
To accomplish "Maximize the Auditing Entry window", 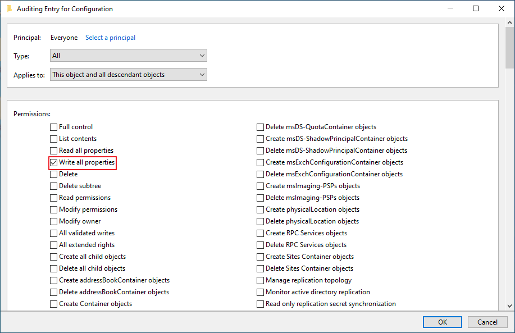I will pos(476,8).
